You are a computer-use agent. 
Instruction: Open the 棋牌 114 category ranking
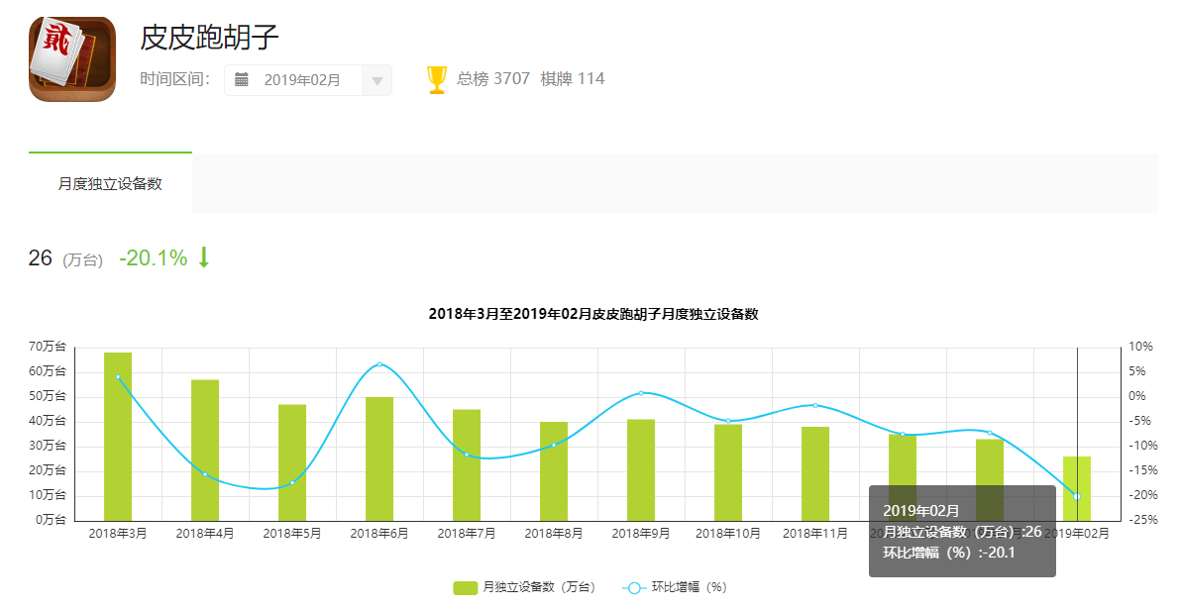click(x=573, y=79)
